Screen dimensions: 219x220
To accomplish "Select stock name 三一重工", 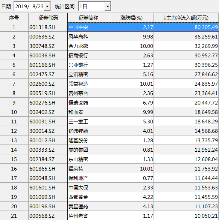I will 78,122.
